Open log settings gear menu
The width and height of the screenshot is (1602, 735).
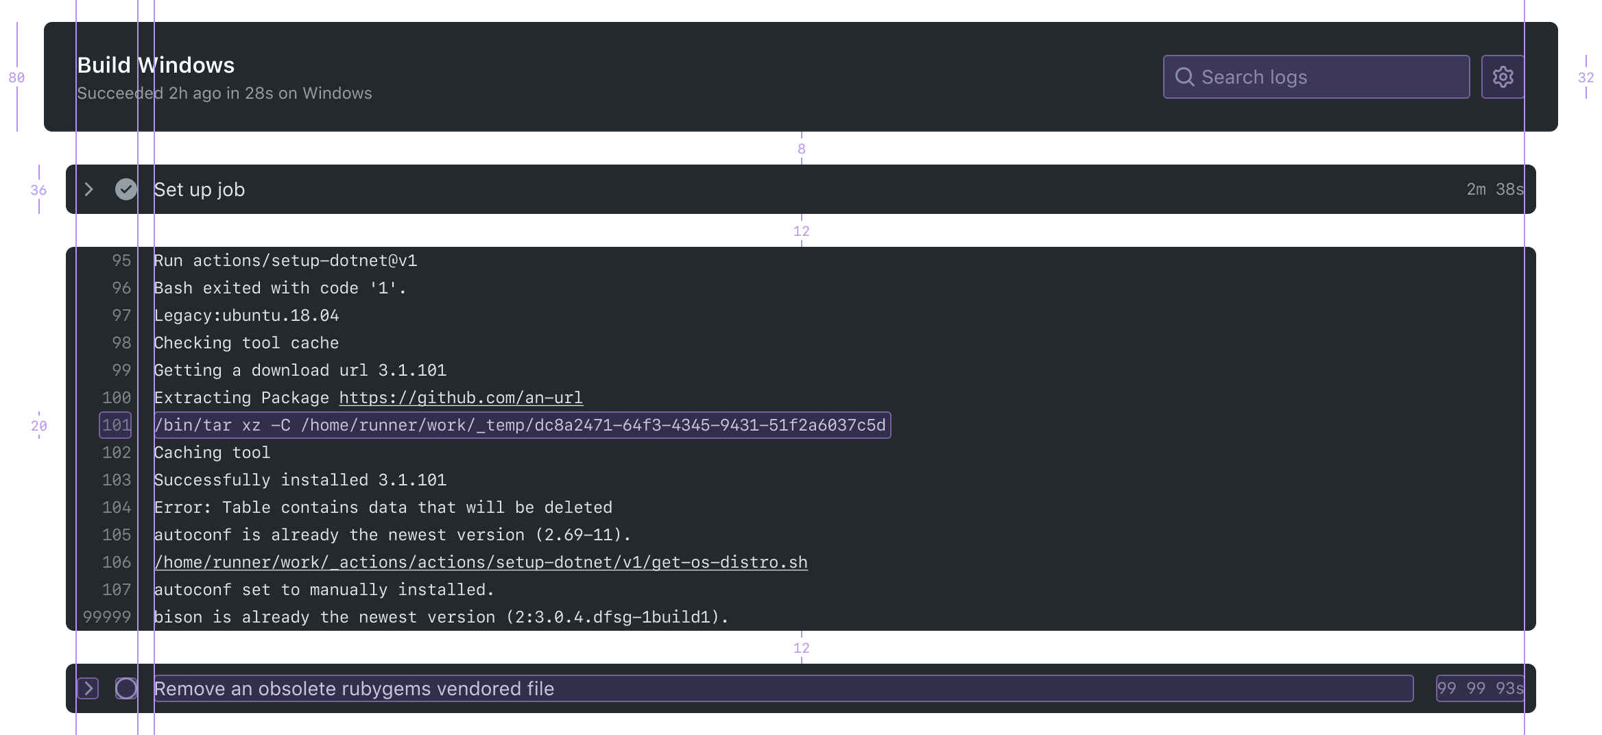(1503, 77)
